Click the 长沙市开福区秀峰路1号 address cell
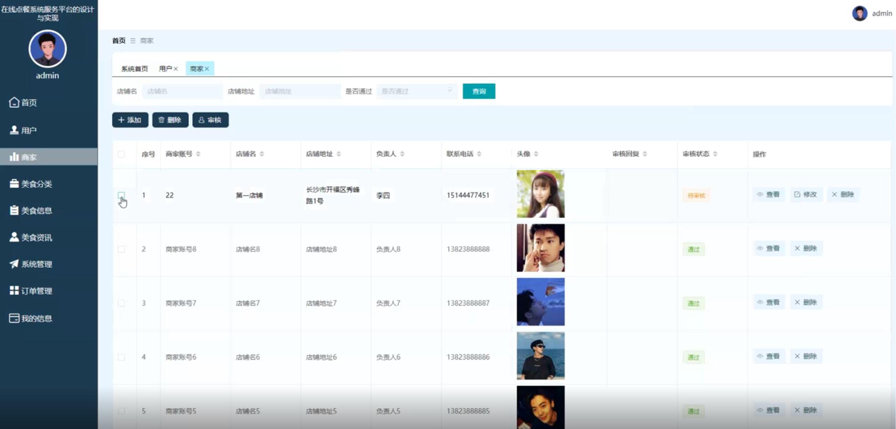The height and width of the screenshot is (429, 896). 333,195
